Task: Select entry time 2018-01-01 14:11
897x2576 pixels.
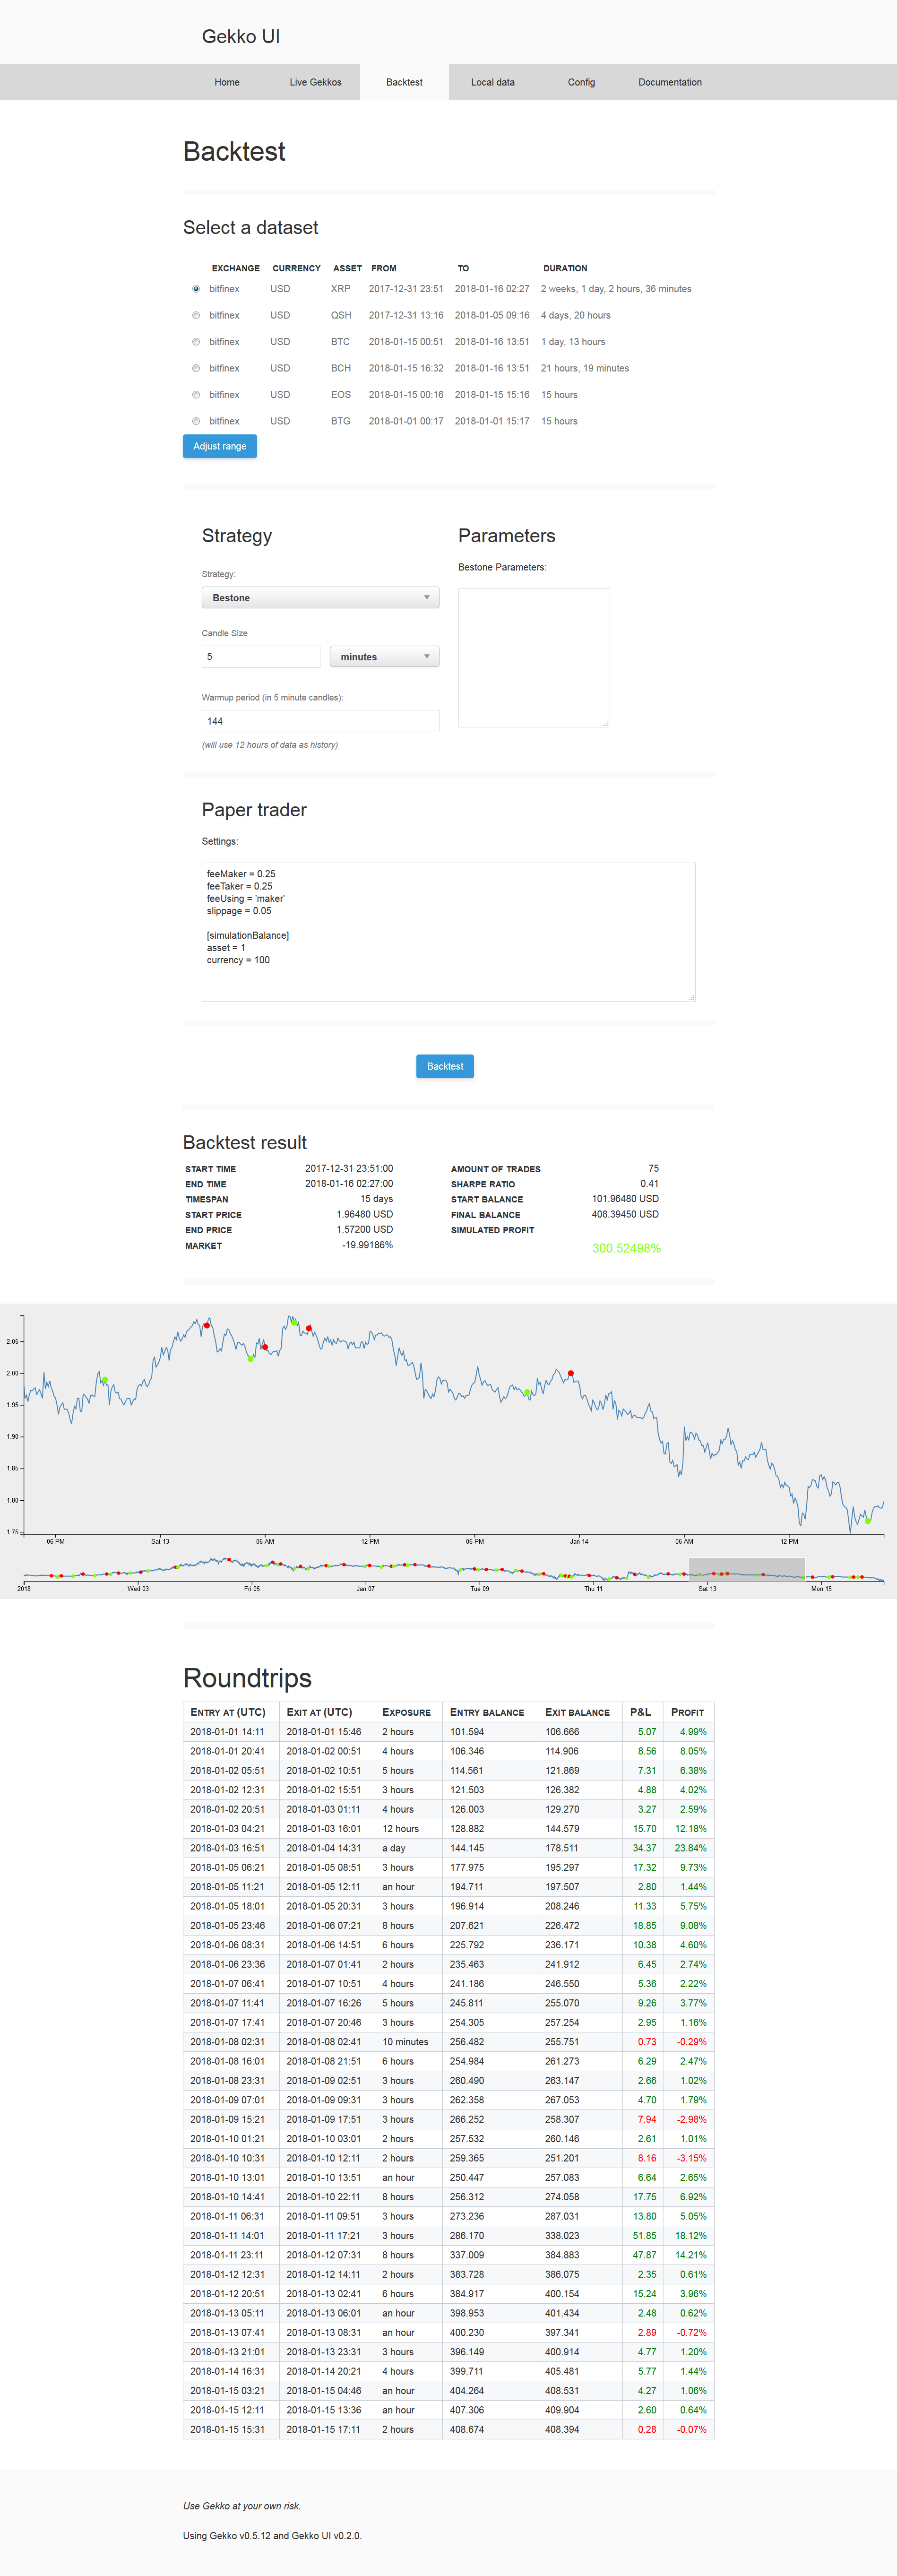Action: click(x=227, y=1732)
